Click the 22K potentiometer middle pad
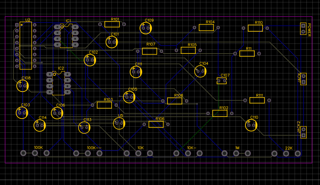The height and width of the screenshot is (185, 320). tap(286, 153)
